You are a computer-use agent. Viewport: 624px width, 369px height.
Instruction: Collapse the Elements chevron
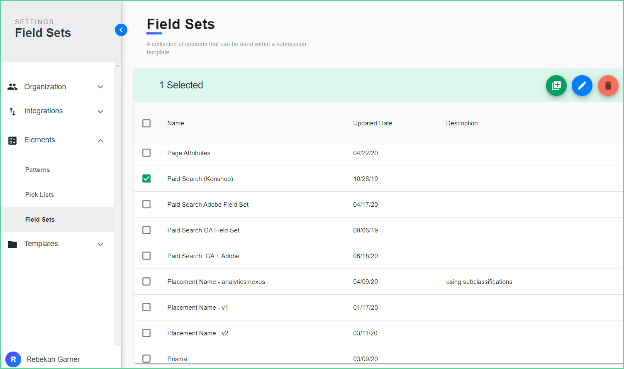click(x=100, y=141)
